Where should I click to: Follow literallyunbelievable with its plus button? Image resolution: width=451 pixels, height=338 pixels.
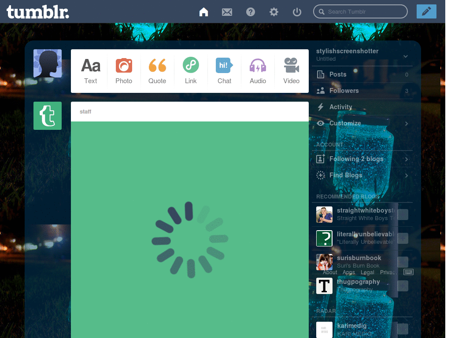click(403, 238)
